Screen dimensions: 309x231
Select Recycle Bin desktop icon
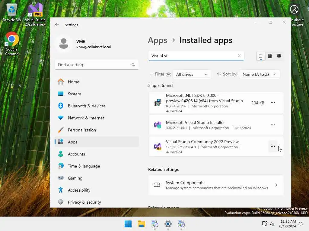click(12, 12)
